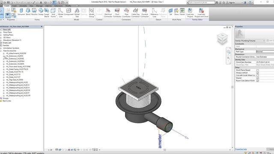
Task: Add an Electrical Connector
Action: (x=108, y=12)
